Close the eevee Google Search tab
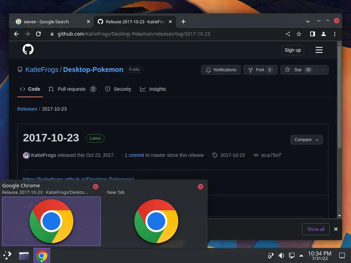Screen dimensions: 351x263 (x=88, y=22)
